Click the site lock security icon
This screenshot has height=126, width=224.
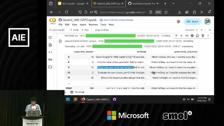(x=86, y=12)
